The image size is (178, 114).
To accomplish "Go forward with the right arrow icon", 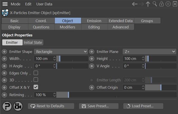I will pos(141,4).
